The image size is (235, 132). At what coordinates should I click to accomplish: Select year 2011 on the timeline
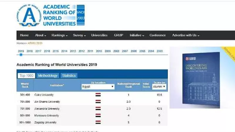(x=90, y=51)
